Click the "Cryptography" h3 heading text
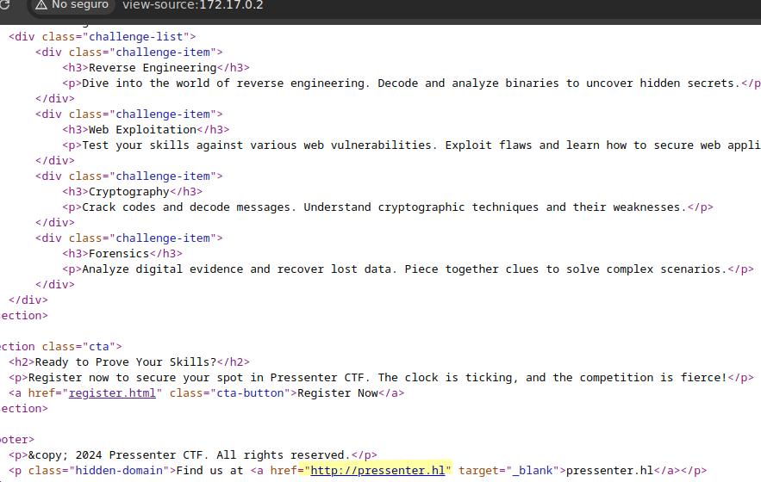761x482 pixels. tap(129, 192)
